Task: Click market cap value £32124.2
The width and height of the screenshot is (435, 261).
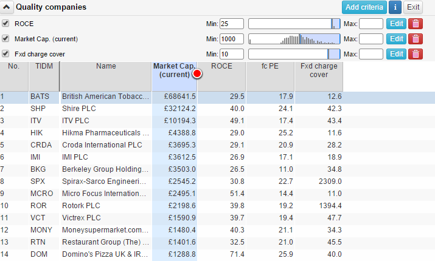Action: coord(179,109)
